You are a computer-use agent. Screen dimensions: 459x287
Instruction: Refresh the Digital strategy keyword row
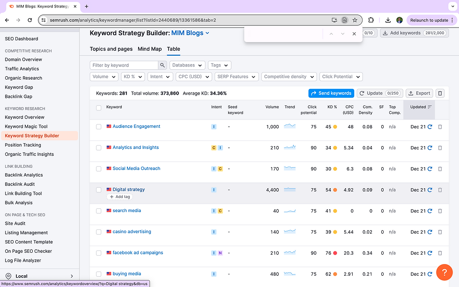[x=430, y=190]
